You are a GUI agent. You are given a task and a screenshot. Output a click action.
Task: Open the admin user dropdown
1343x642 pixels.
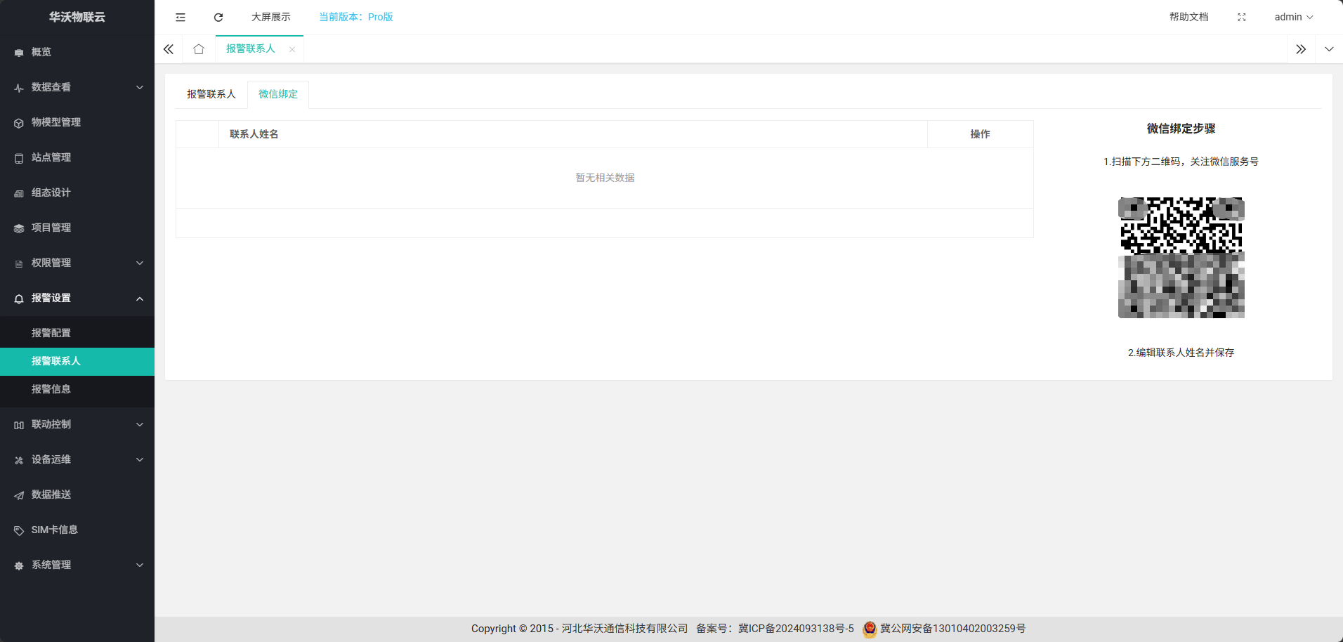tap(1294, 17)
